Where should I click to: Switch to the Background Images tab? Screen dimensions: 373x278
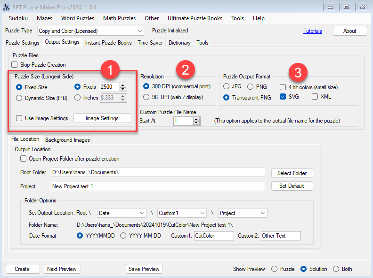[x=68, y=139]
